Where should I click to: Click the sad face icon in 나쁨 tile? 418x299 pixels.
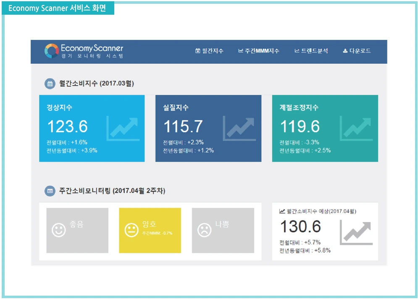(205, 230)
